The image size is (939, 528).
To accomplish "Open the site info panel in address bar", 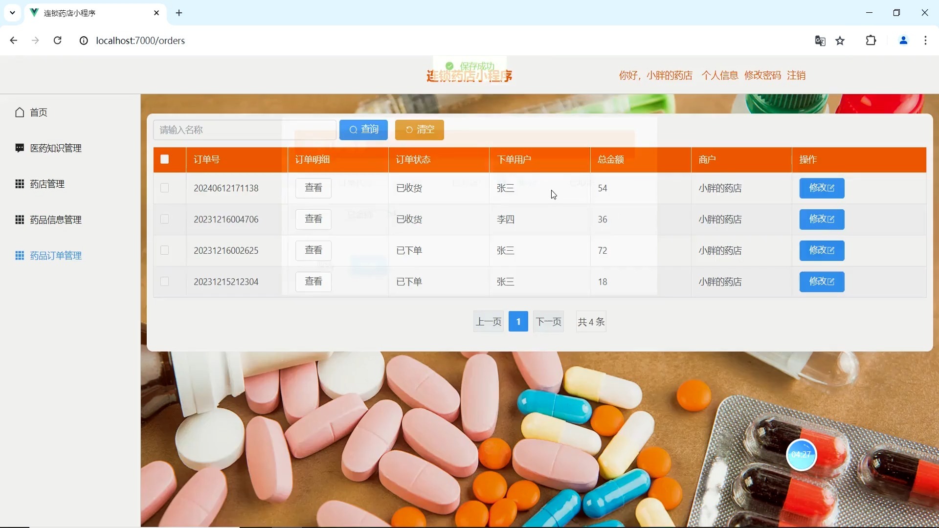I will (83, 41).
